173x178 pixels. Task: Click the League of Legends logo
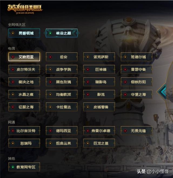pos(25,9)
